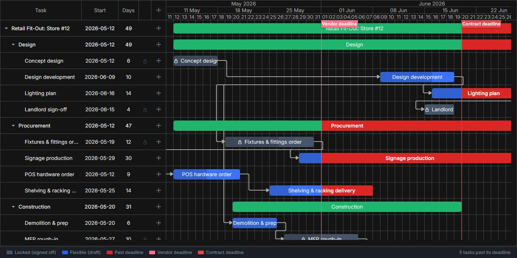The height and width of the screenshot is (258, 517).
Task: Click the lock icon in Concept design row
Action: (145, 61)
